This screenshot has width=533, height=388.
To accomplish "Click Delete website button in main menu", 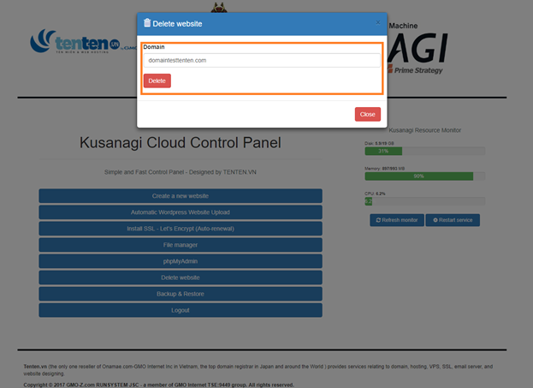I will point(181,278).
